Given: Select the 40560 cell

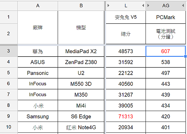Looking at the screenshot, I should [x=126, y=84].
